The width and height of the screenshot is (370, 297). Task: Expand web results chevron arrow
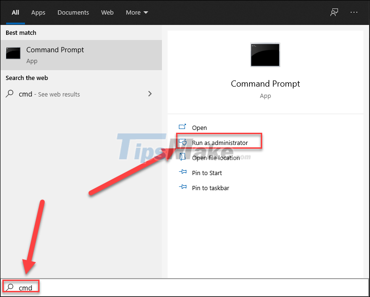pyautogui.click(x=150, y=94)
